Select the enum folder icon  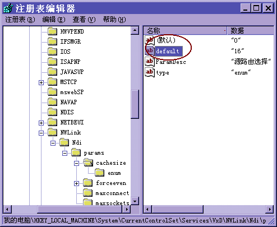point(100,173)
